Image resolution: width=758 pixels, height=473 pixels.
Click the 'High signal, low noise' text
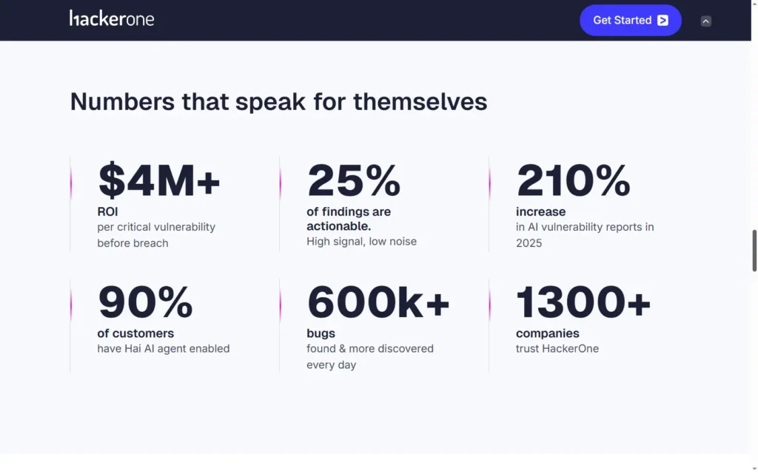pos(361,242)
